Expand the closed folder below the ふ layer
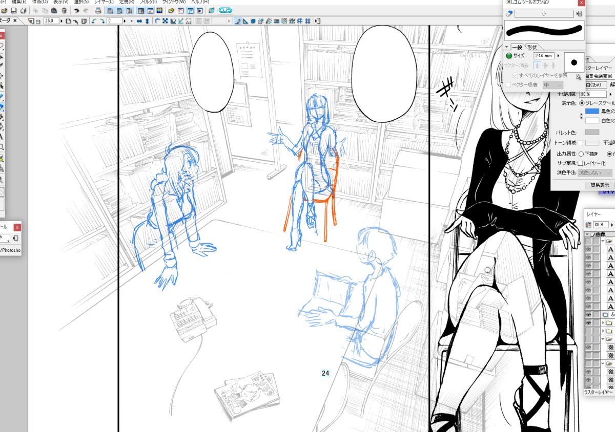This screenshot has height=432, width=615. click(603, 323)
